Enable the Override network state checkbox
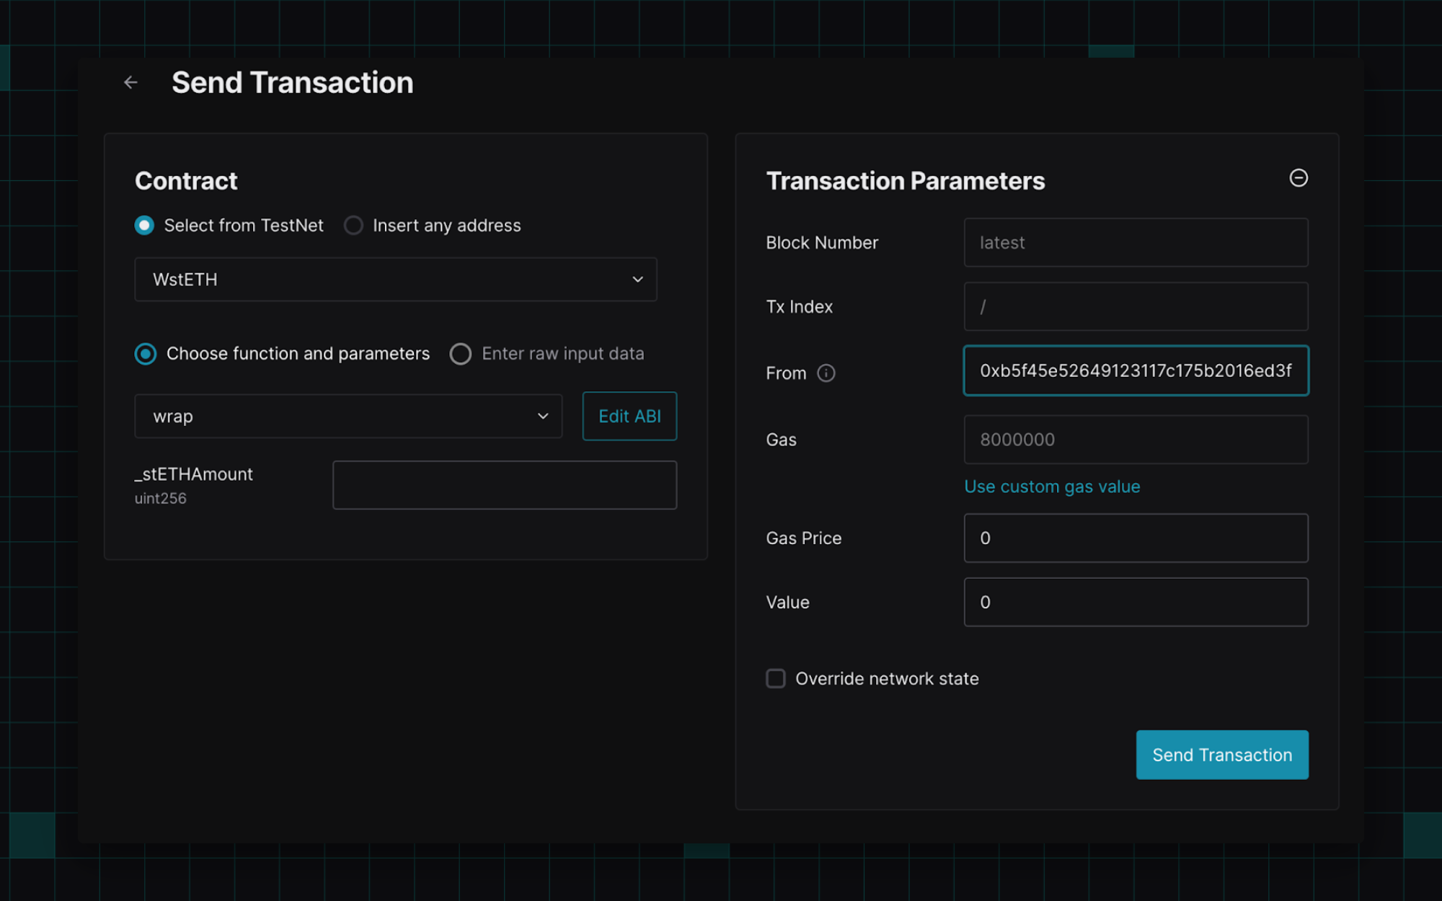Image resolution: width=1442 pixels, height=901 pixels. click(776, 678)
